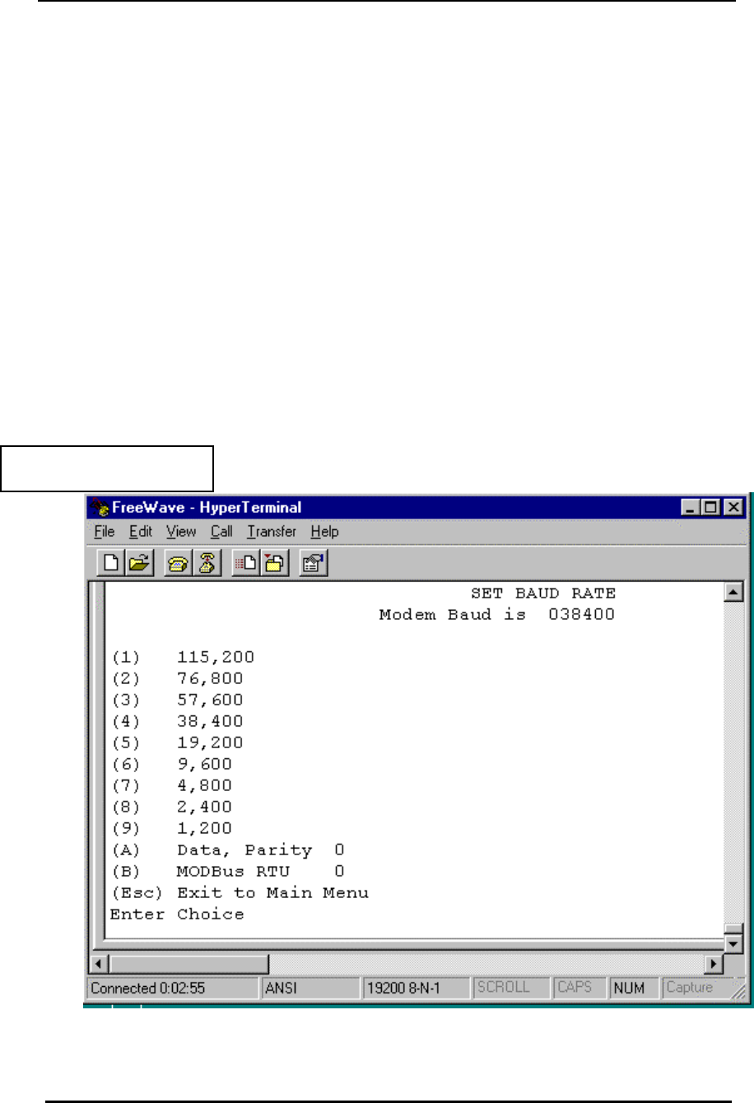
Task: Click the Call (telephone) toolbar icon
Action: pos(177,564)
